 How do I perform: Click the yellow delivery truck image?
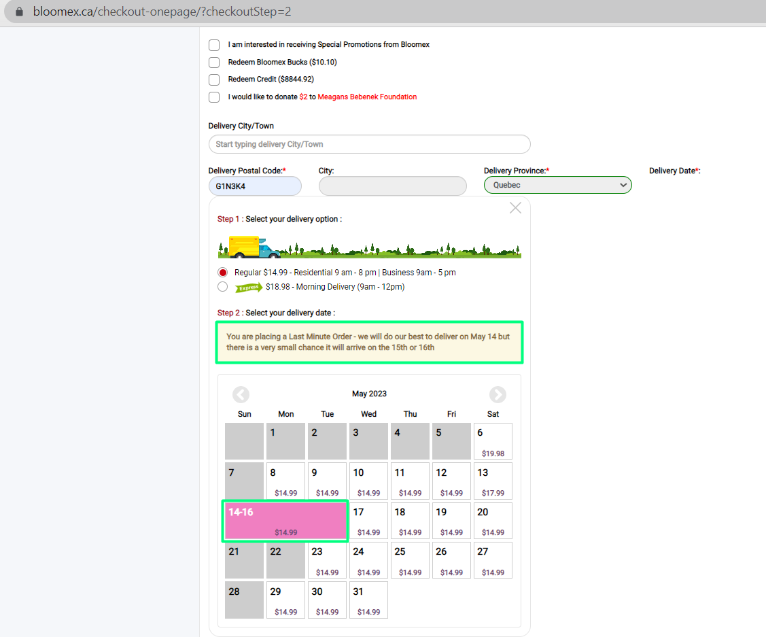(x=254, y=247)
